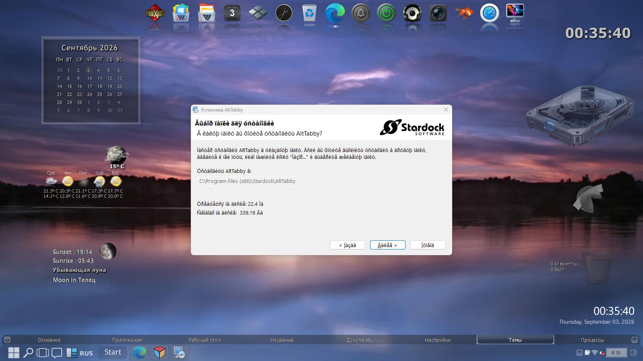Click the Back button in installer

[x=347, y=245]
